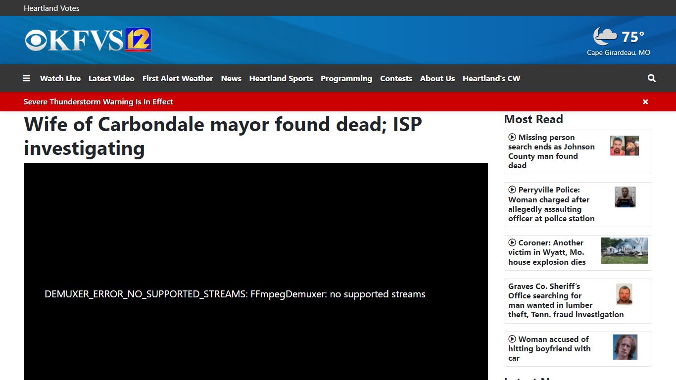Open thumbnail for Johnson County man story
Viewport: 676px width, 380px height.
625,146
